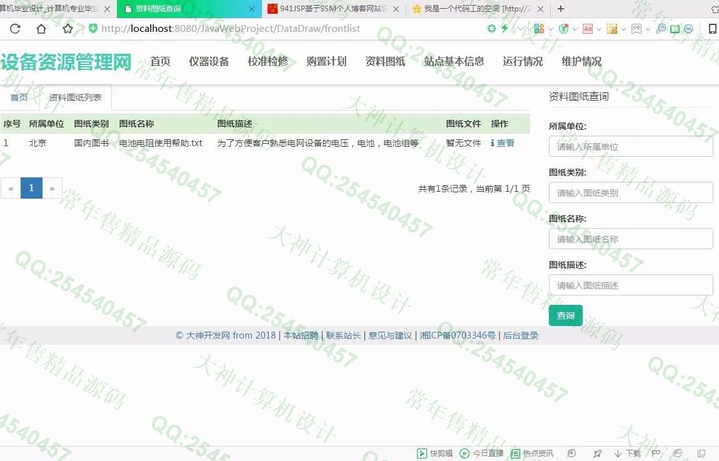Open the game controller icon
The height and width of the screenshot is (461, 719).
tap(636, 29)
